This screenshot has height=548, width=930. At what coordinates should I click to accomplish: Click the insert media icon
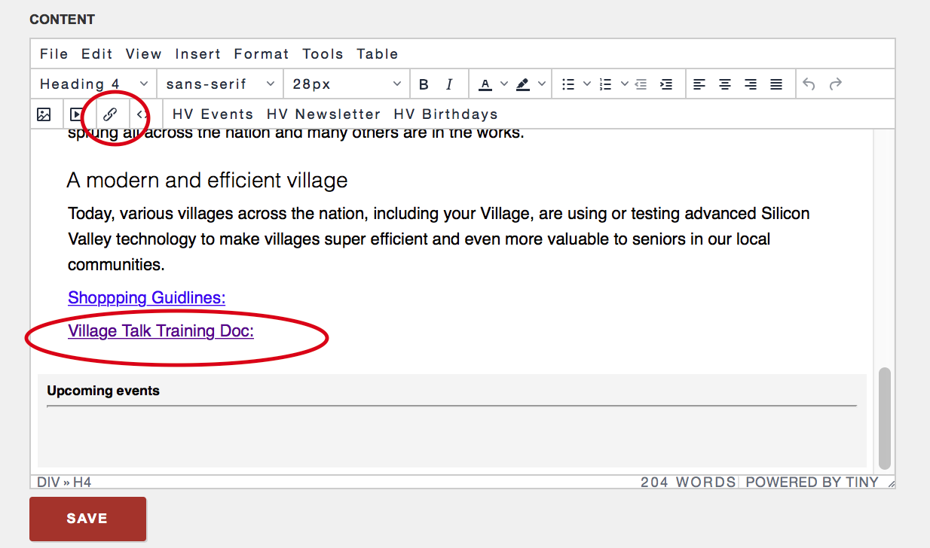[76, 114]
